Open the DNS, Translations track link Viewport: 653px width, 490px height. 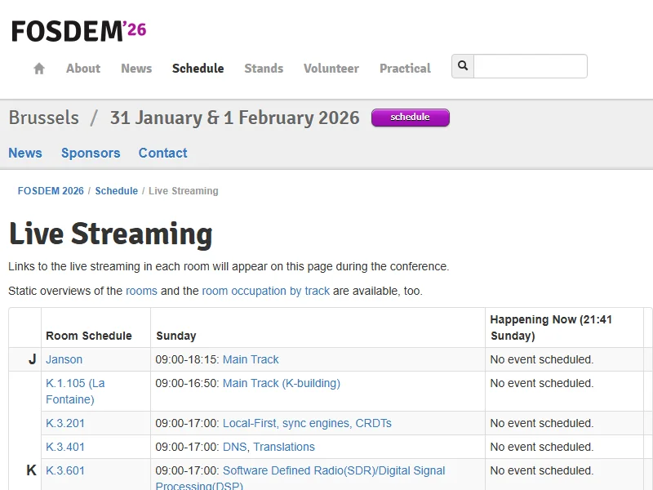[269, 447]
